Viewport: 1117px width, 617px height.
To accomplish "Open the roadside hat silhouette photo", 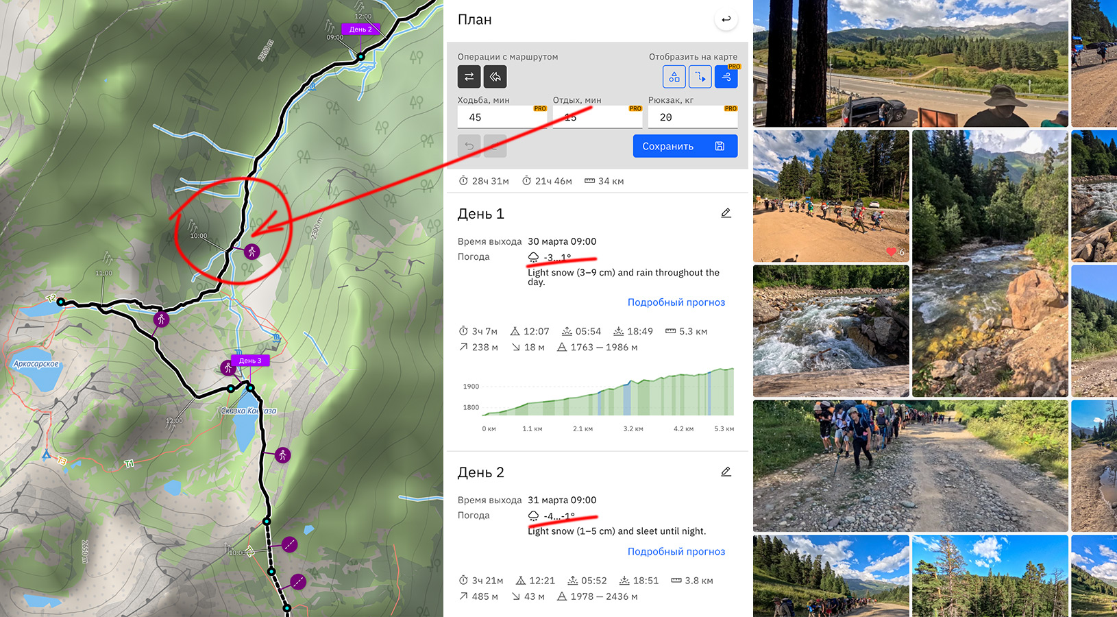I will [x=910, y=63].
